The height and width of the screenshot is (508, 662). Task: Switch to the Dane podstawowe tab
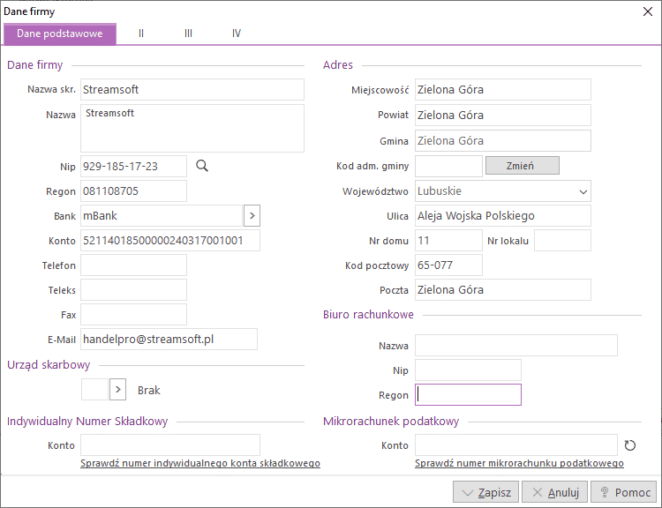click(x=59, y=34)
